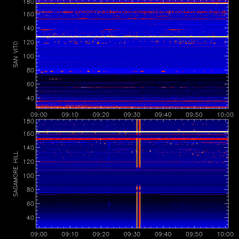This screenshot has height=239, width=239.
Task: Click 09:20 below the San Vito plot
Action: [101, 115]
